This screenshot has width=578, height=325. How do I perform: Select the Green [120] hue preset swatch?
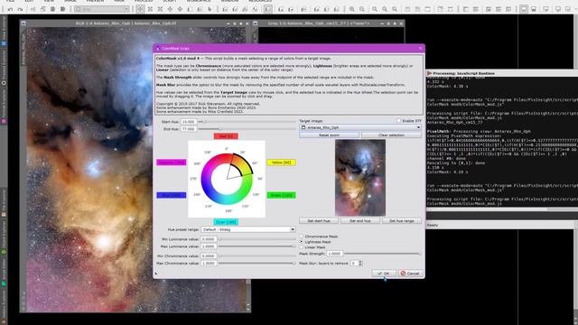click(x=281, y=195)
